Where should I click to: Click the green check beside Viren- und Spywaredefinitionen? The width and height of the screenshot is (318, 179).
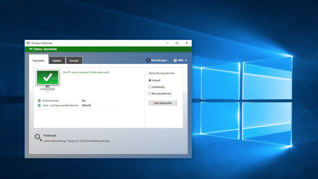[x=39, y=106]
